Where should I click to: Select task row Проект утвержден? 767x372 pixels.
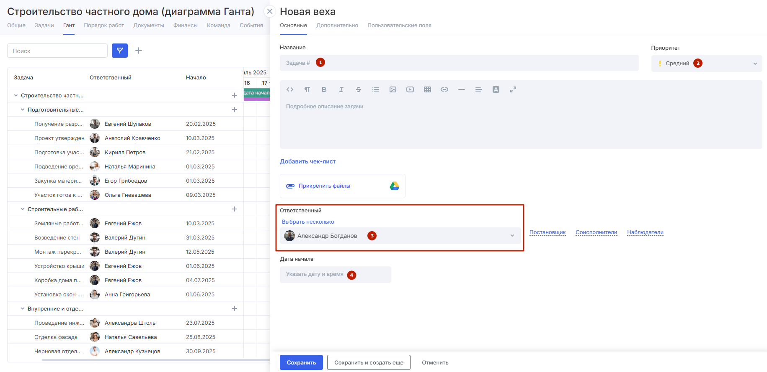tap(126, 138)
